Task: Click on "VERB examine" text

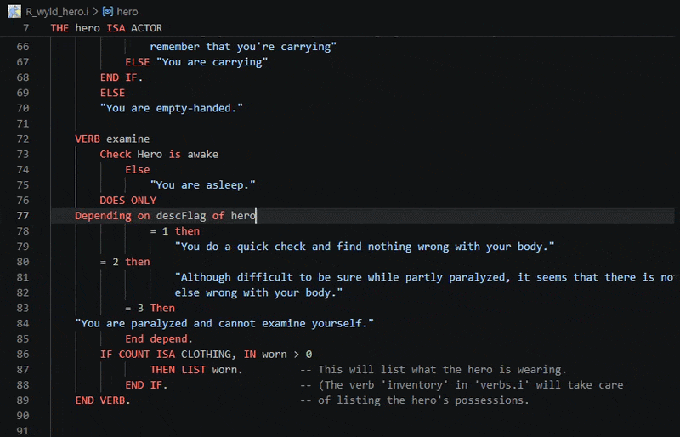Action: 112,139
